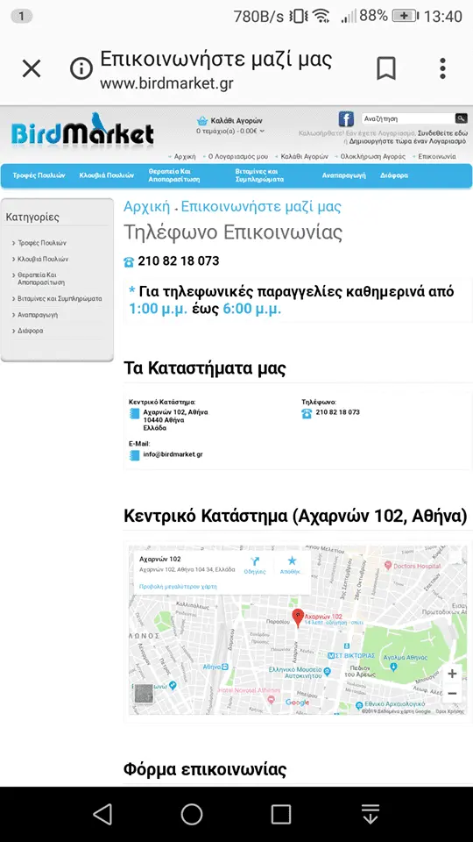Focus the Αναζήτηση search field
The image size is (473, 842).
pos(407,118)
